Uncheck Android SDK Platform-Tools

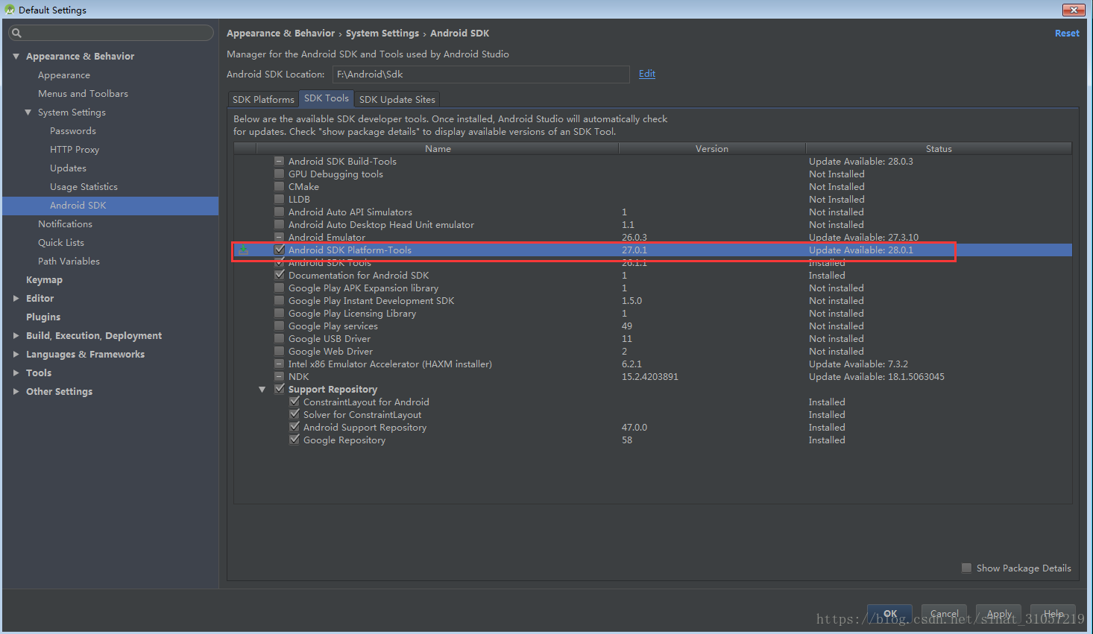coord(279,250)
